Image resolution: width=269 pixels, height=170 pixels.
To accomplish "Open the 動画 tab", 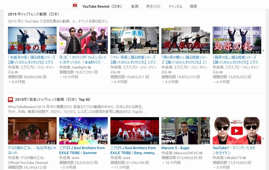I will pos(135,6).
